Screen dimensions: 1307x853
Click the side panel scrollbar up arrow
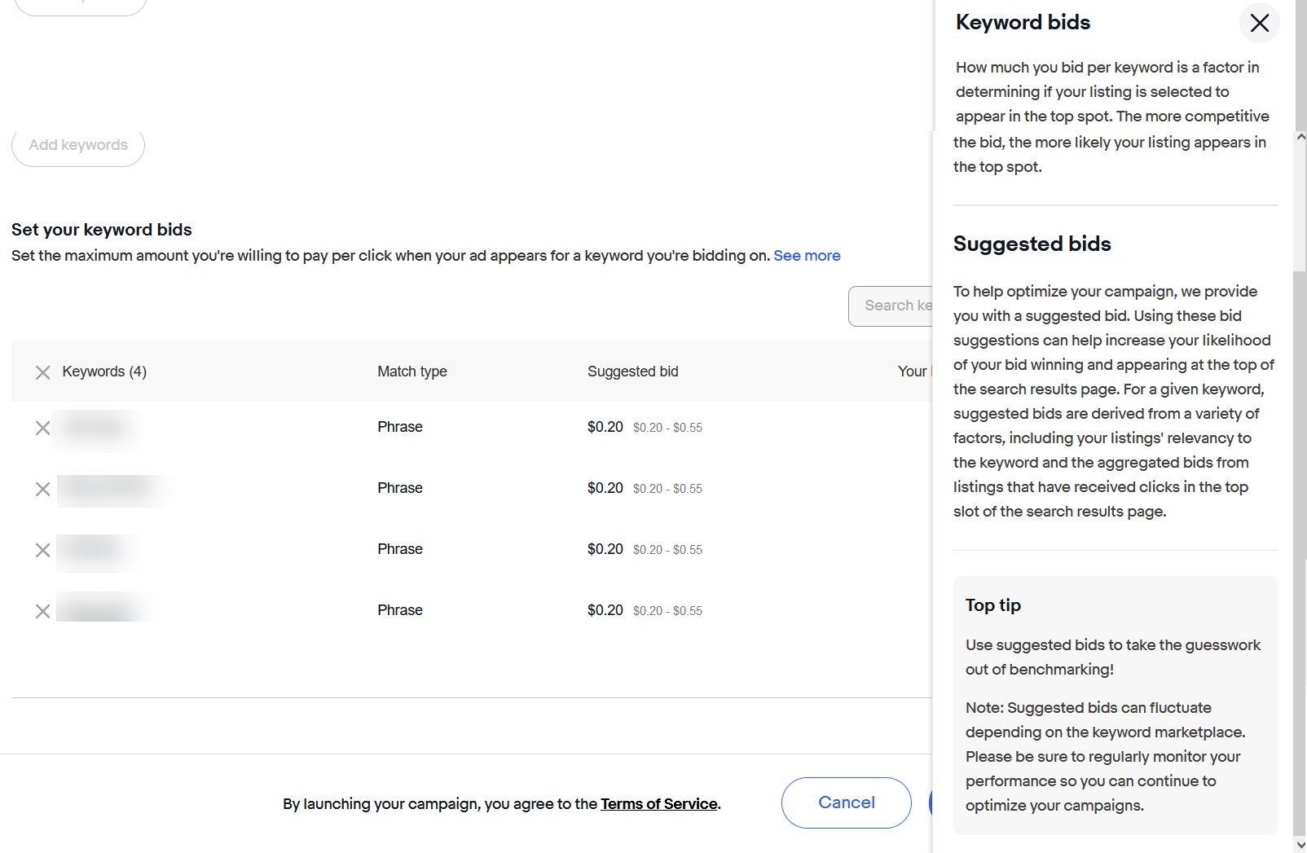tap(1300, 137)
